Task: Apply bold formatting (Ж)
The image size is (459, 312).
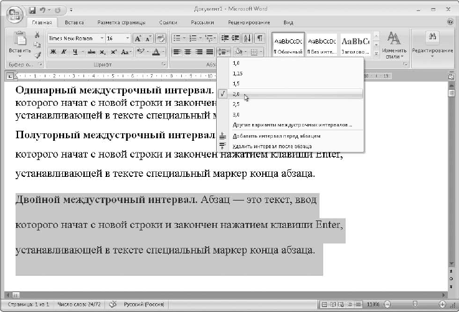Action: pyautogui.click(x=54, y=52)
